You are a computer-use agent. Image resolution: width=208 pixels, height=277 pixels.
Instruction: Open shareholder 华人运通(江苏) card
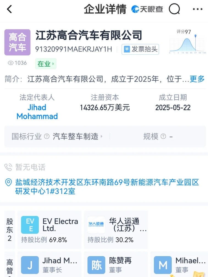click(x=116, y=230)
